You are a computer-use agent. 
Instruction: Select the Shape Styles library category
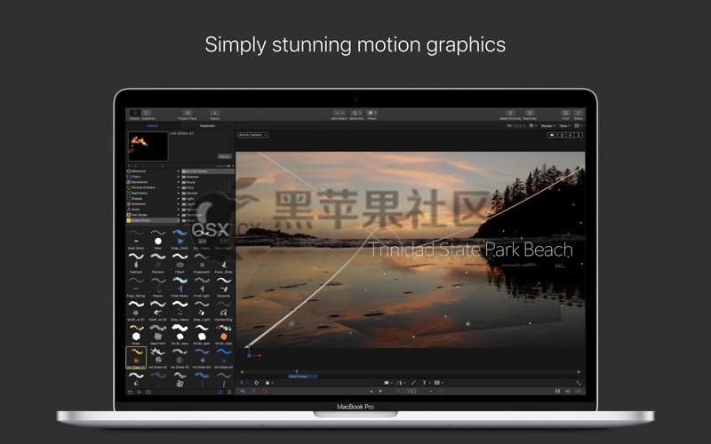pyautogui.click(x=153, y=220)
